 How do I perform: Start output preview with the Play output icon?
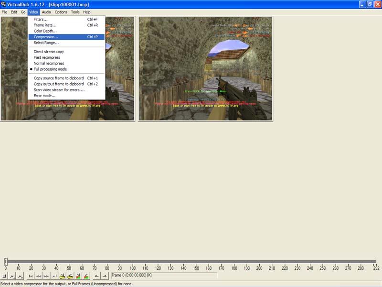tap(20, 276)
